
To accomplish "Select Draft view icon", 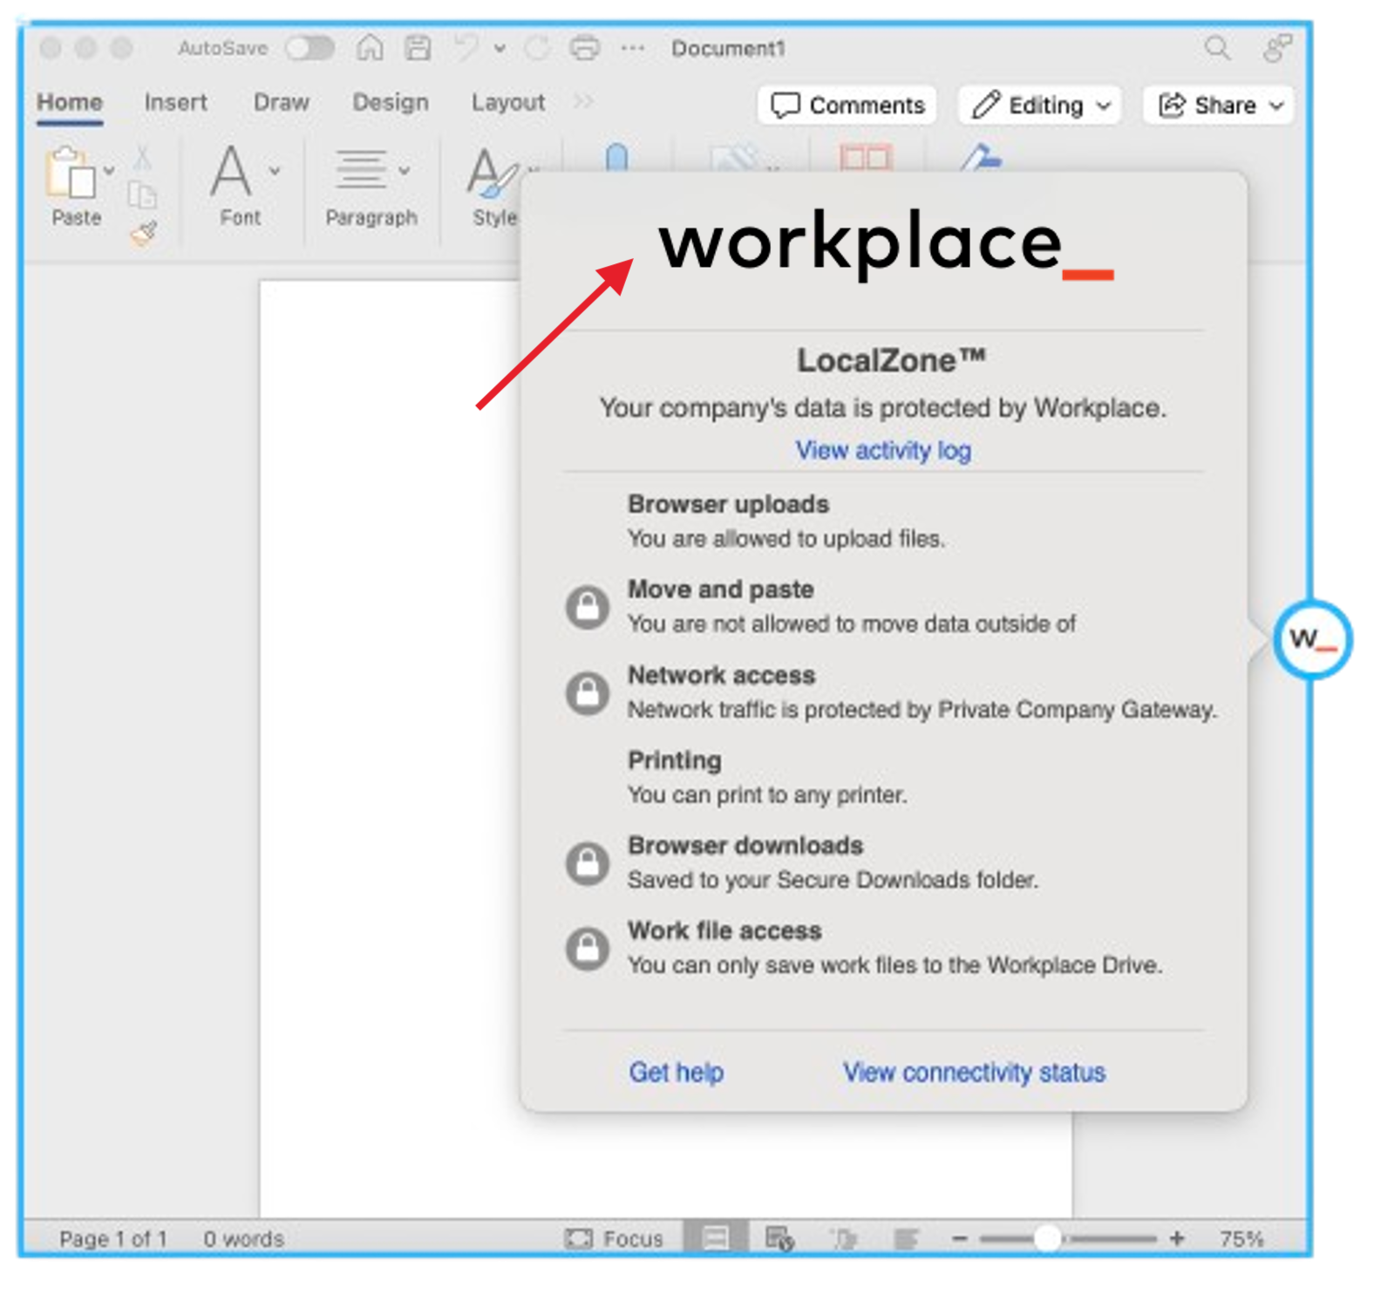I will point(907,1238).
